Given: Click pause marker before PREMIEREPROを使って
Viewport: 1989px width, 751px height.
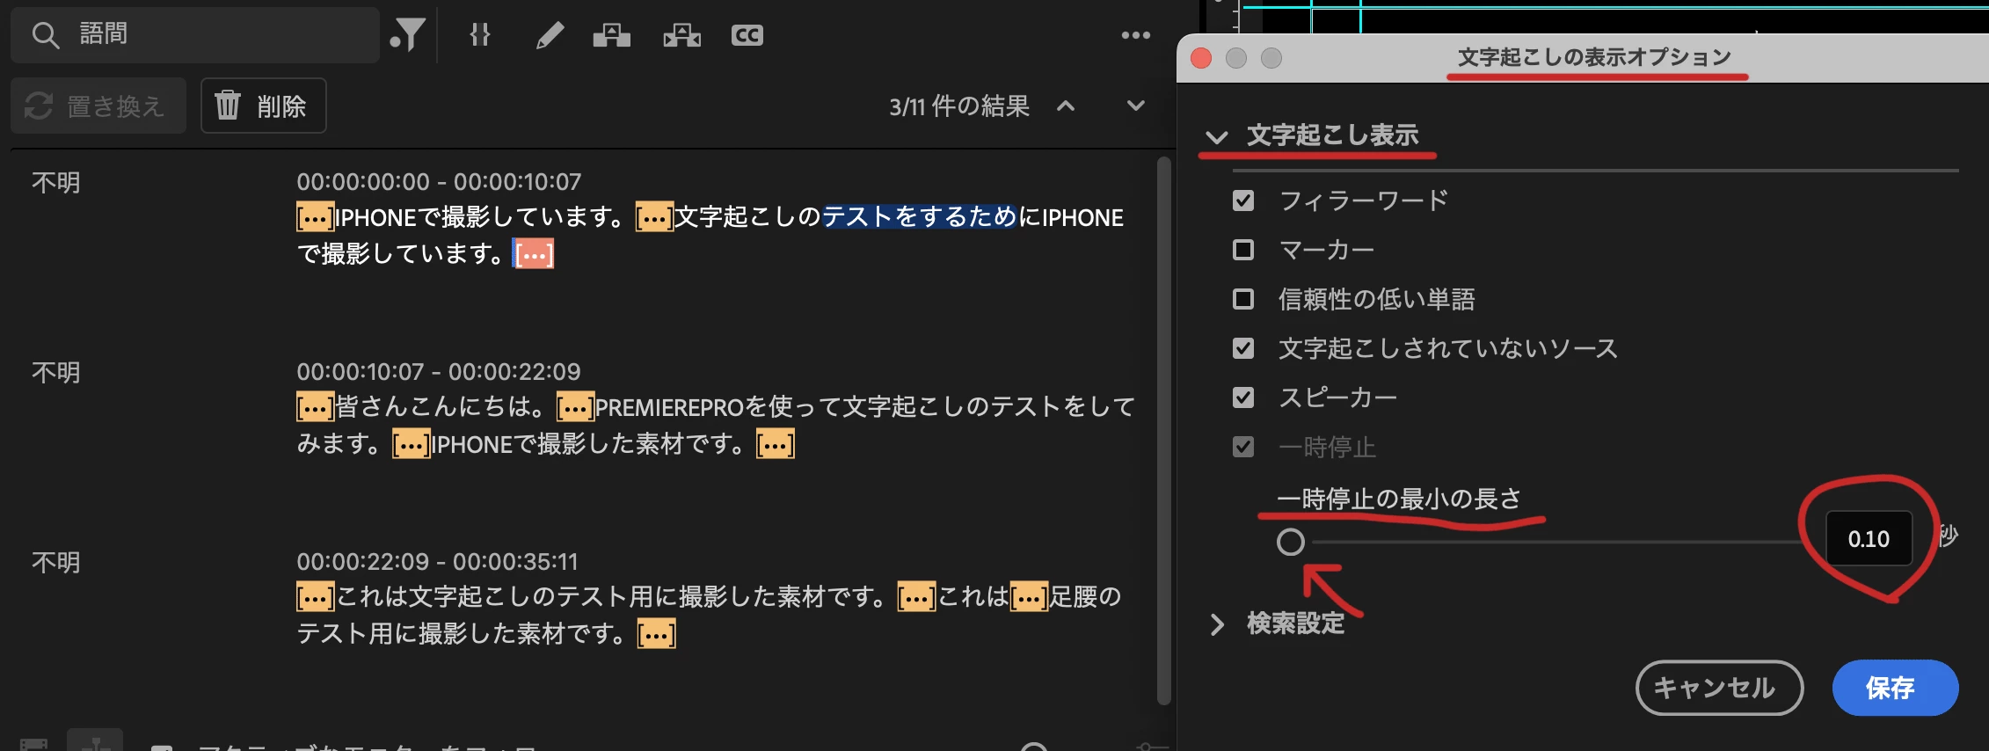Looking at the screenshot, I should tap(576, 407).
